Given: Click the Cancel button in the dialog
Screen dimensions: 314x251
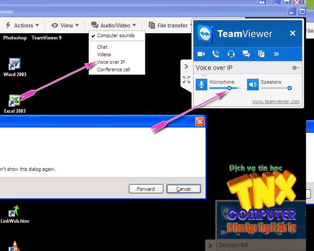Looking at the screenshot, I should click(184, 189).
